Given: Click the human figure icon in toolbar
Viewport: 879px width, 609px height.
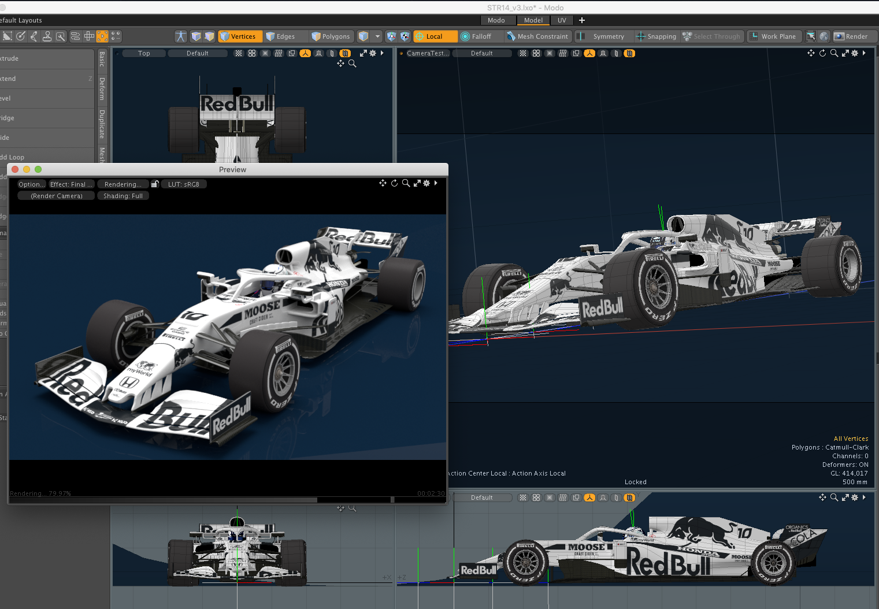Looking at the screenshot, I should click(181, 36).
